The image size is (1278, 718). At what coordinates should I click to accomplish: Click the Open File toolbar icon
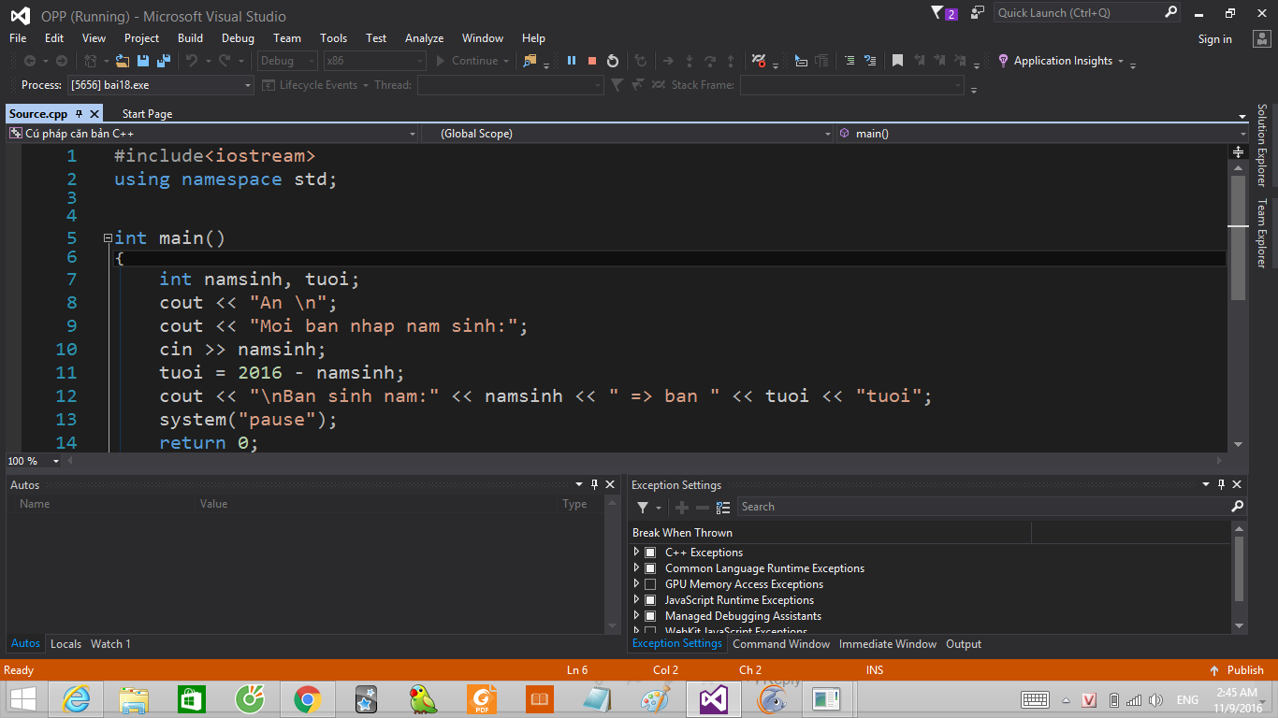click(x=123, y=61)
